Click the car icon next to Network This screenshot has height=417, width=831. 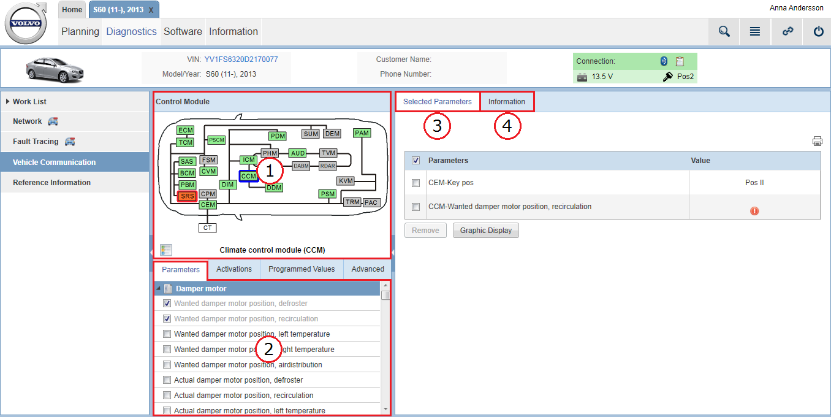[53, 121]
